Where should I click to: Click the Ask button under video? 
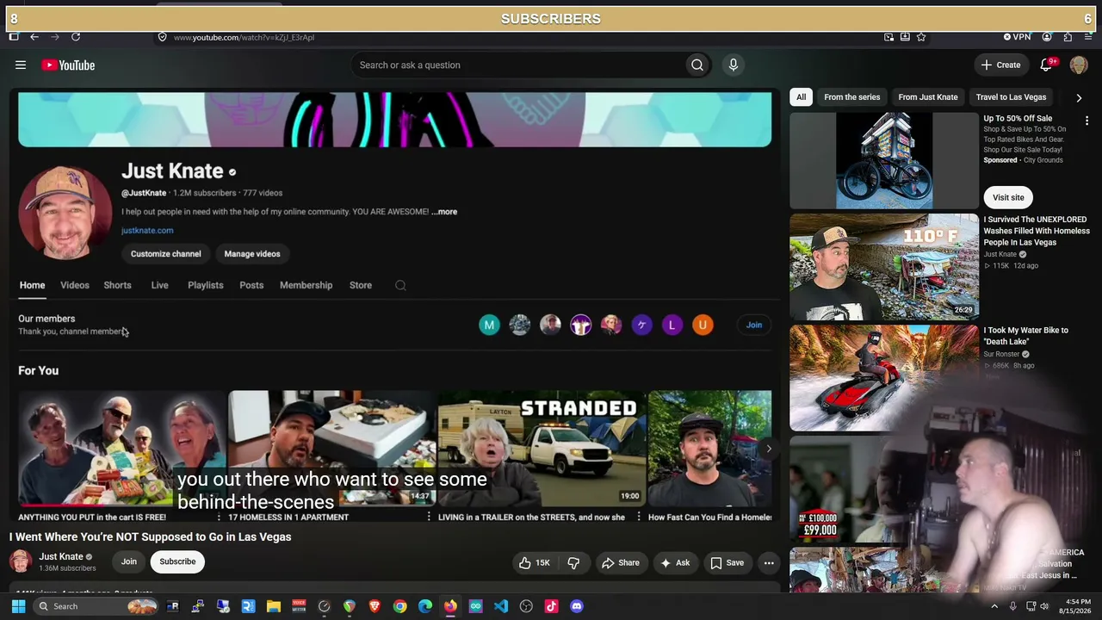675,563
